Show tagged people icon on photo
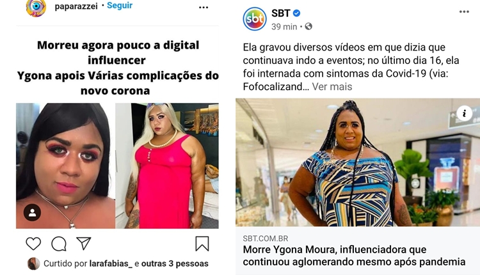 32,212
